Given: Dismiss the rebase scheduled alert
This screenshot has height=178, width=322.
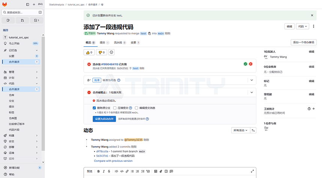Looking at the screenshot, I should click(x=312, y=15).
